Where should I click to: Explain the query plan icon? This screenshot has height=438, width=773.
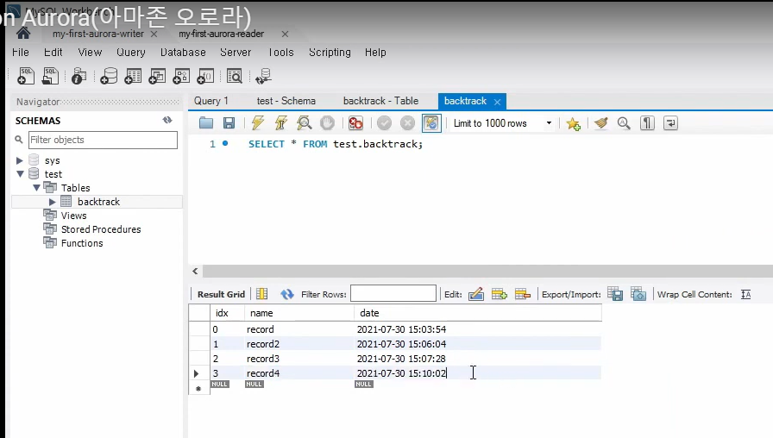(x=305, y=123)
